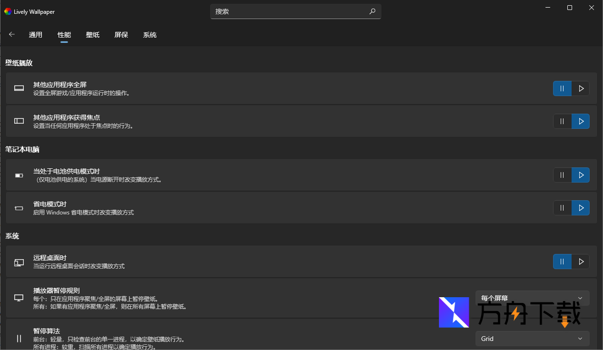Image resolution: width=603 pixels, height=350 pixels.
Task: Set 其他应用程序全屏 to keep playing
Action: pos(581,88)
